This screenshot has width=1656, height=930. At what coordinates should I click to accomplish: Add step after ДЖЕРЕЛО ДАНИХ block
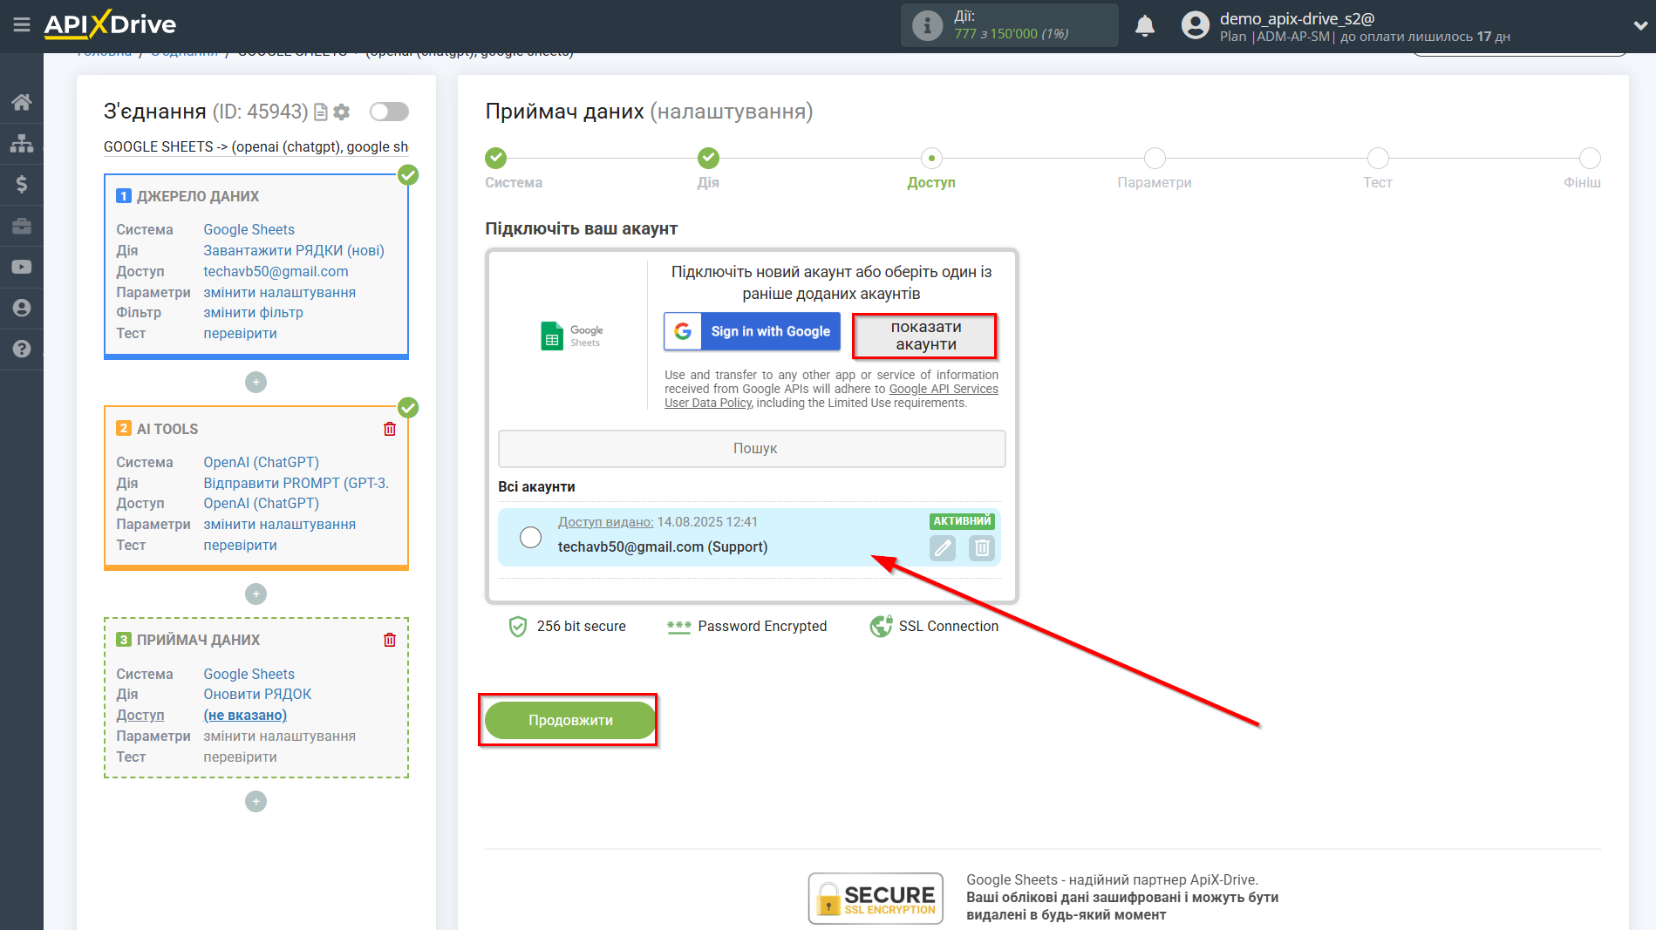click(256, 382)
